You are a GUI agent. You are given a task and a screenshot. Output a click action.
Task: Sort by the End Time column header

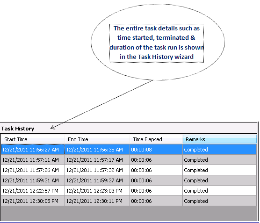coord(97,139)
